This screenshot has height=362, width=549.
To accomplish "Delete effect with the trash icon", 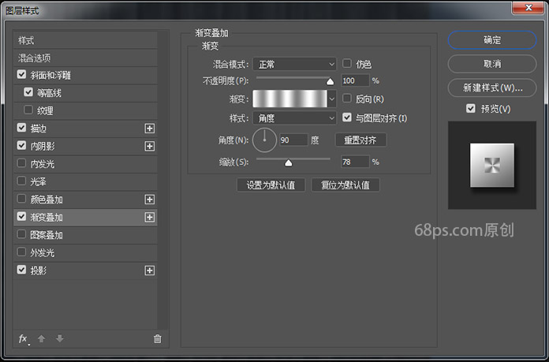I will coord(158,338).
